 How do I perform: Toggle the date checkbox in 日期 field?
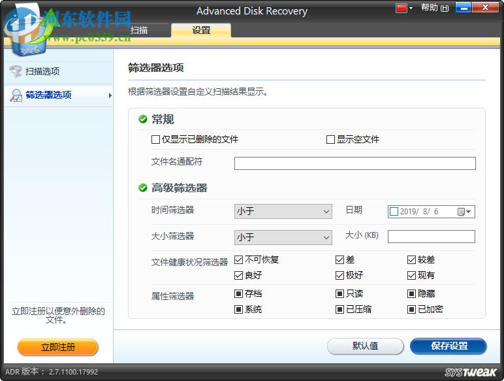point(394,212)
